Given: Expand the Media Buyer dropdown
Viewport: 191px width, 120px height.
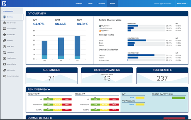Looking at the screenshot, I should pos(182,3).
